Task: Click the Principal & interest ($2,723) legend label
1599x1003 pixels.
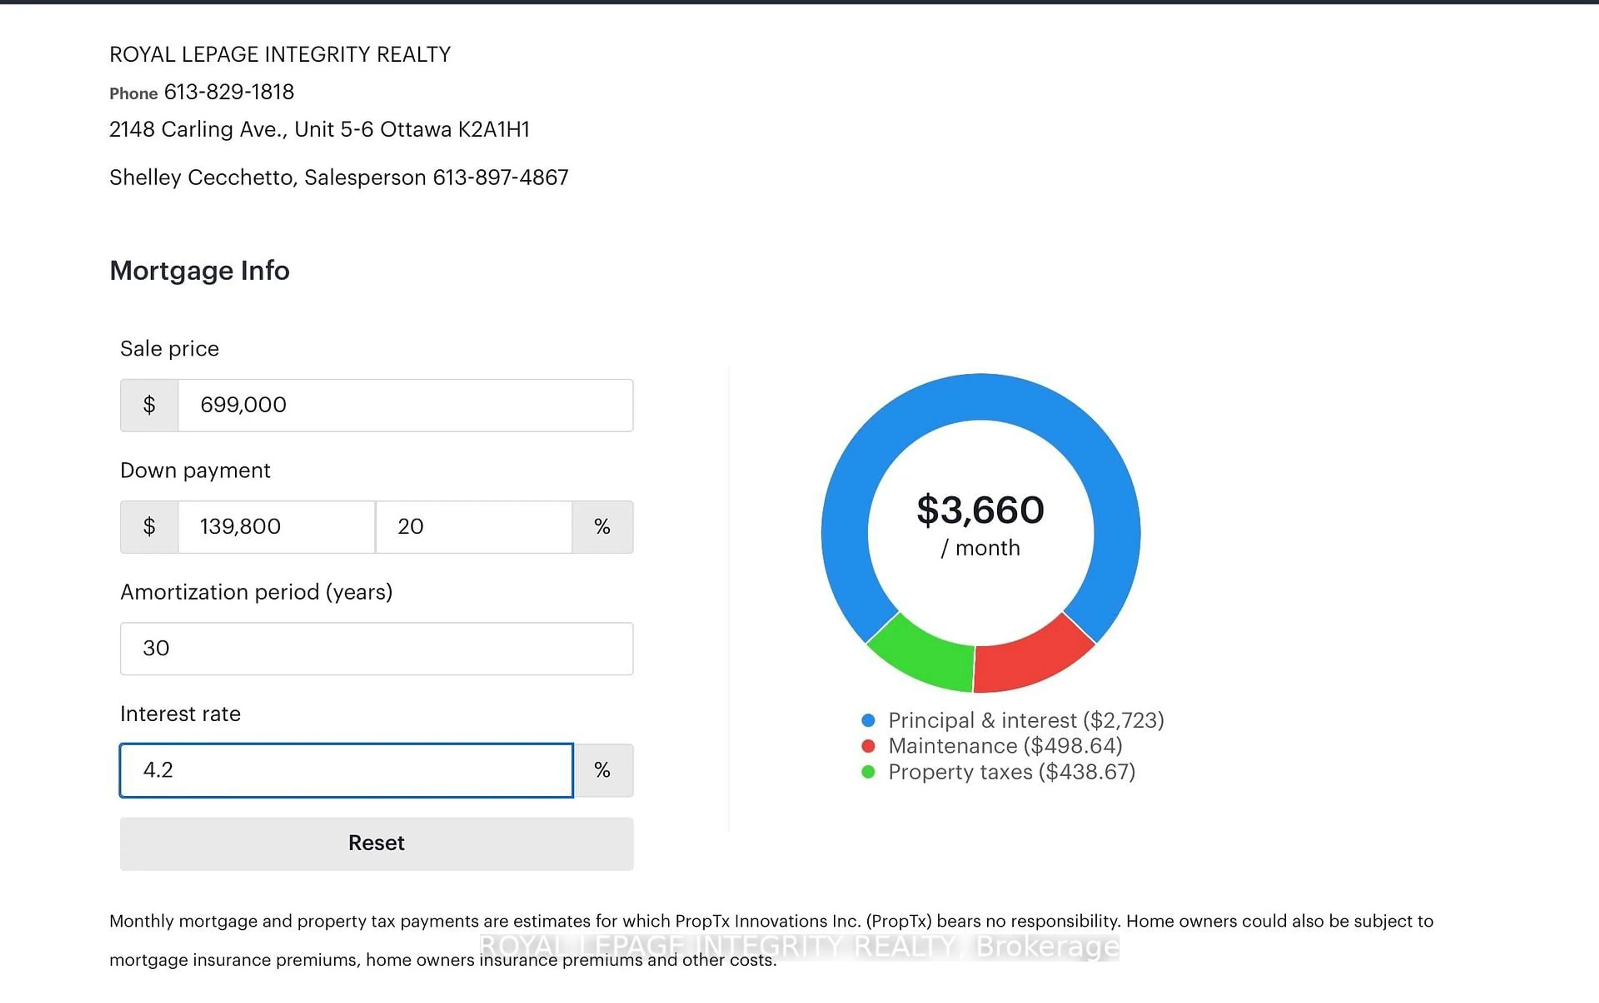Action: (x=1026, y=720)
